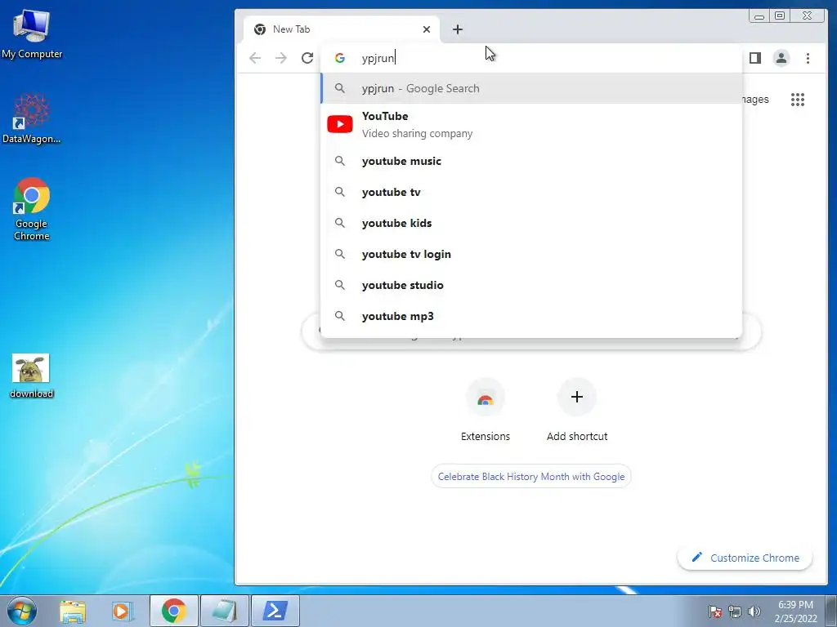Open the Windows Start menu orb
The width and height of the screenshot is (837, 627).
(x=22, y=611)
